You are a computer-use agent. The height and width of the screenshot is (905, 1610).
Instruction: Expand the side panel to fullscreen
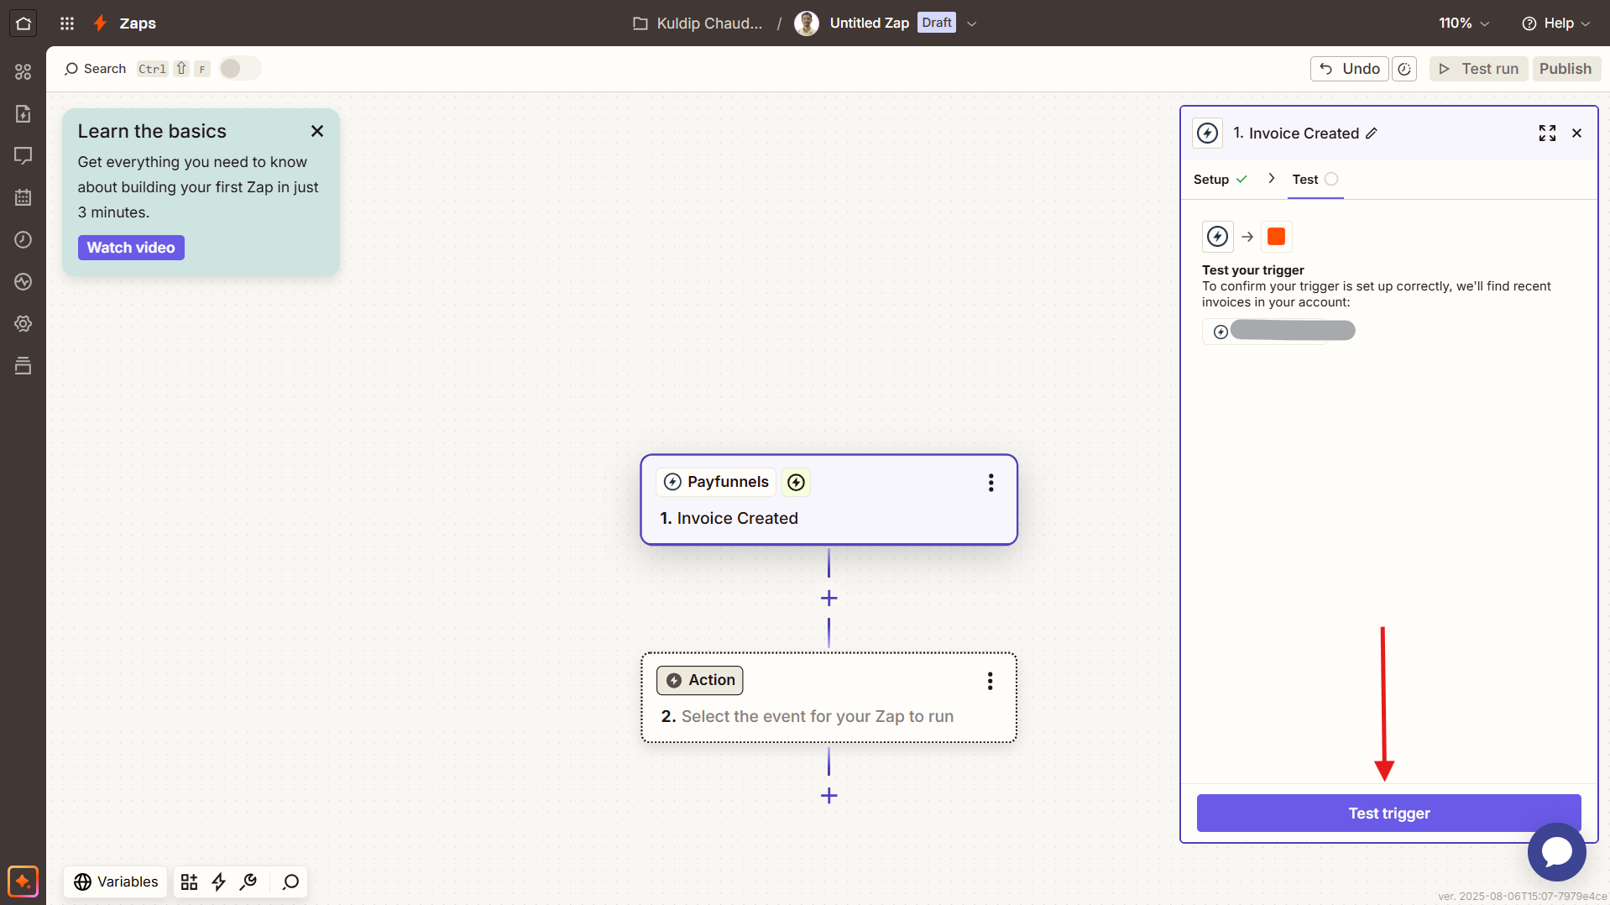tap(1547, 133)
